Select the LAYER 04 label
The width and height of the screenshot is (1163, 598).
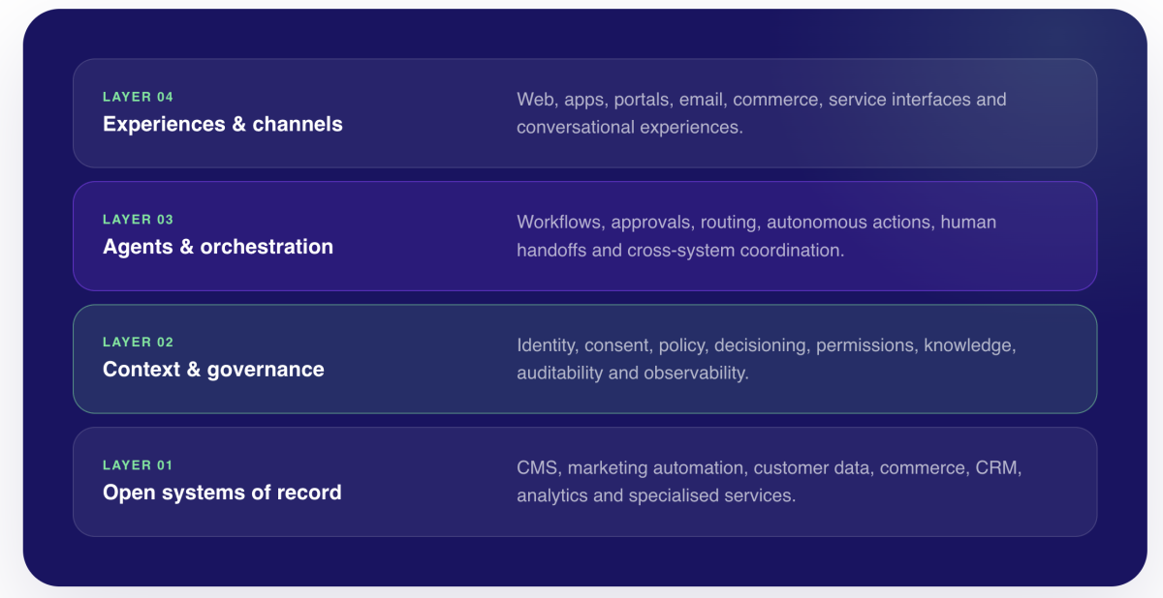click(139, 97)
